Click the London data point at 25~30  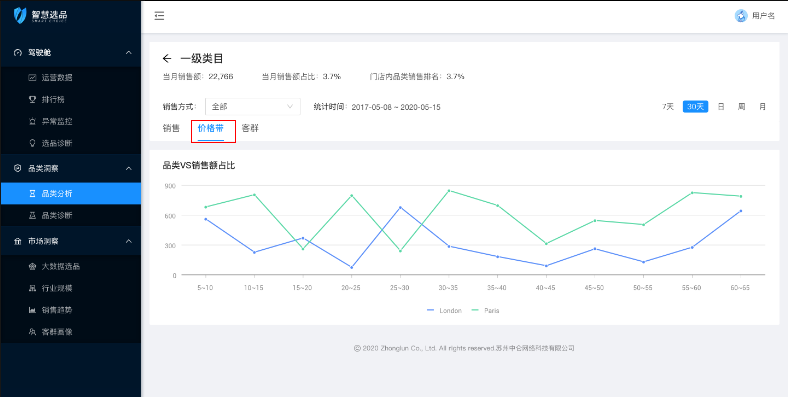(x=400, y=207)
